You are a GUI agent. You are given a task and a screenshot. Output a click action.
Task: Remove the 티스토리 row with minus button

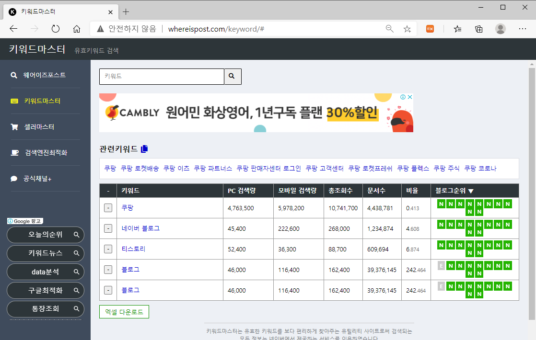(108, 249)
